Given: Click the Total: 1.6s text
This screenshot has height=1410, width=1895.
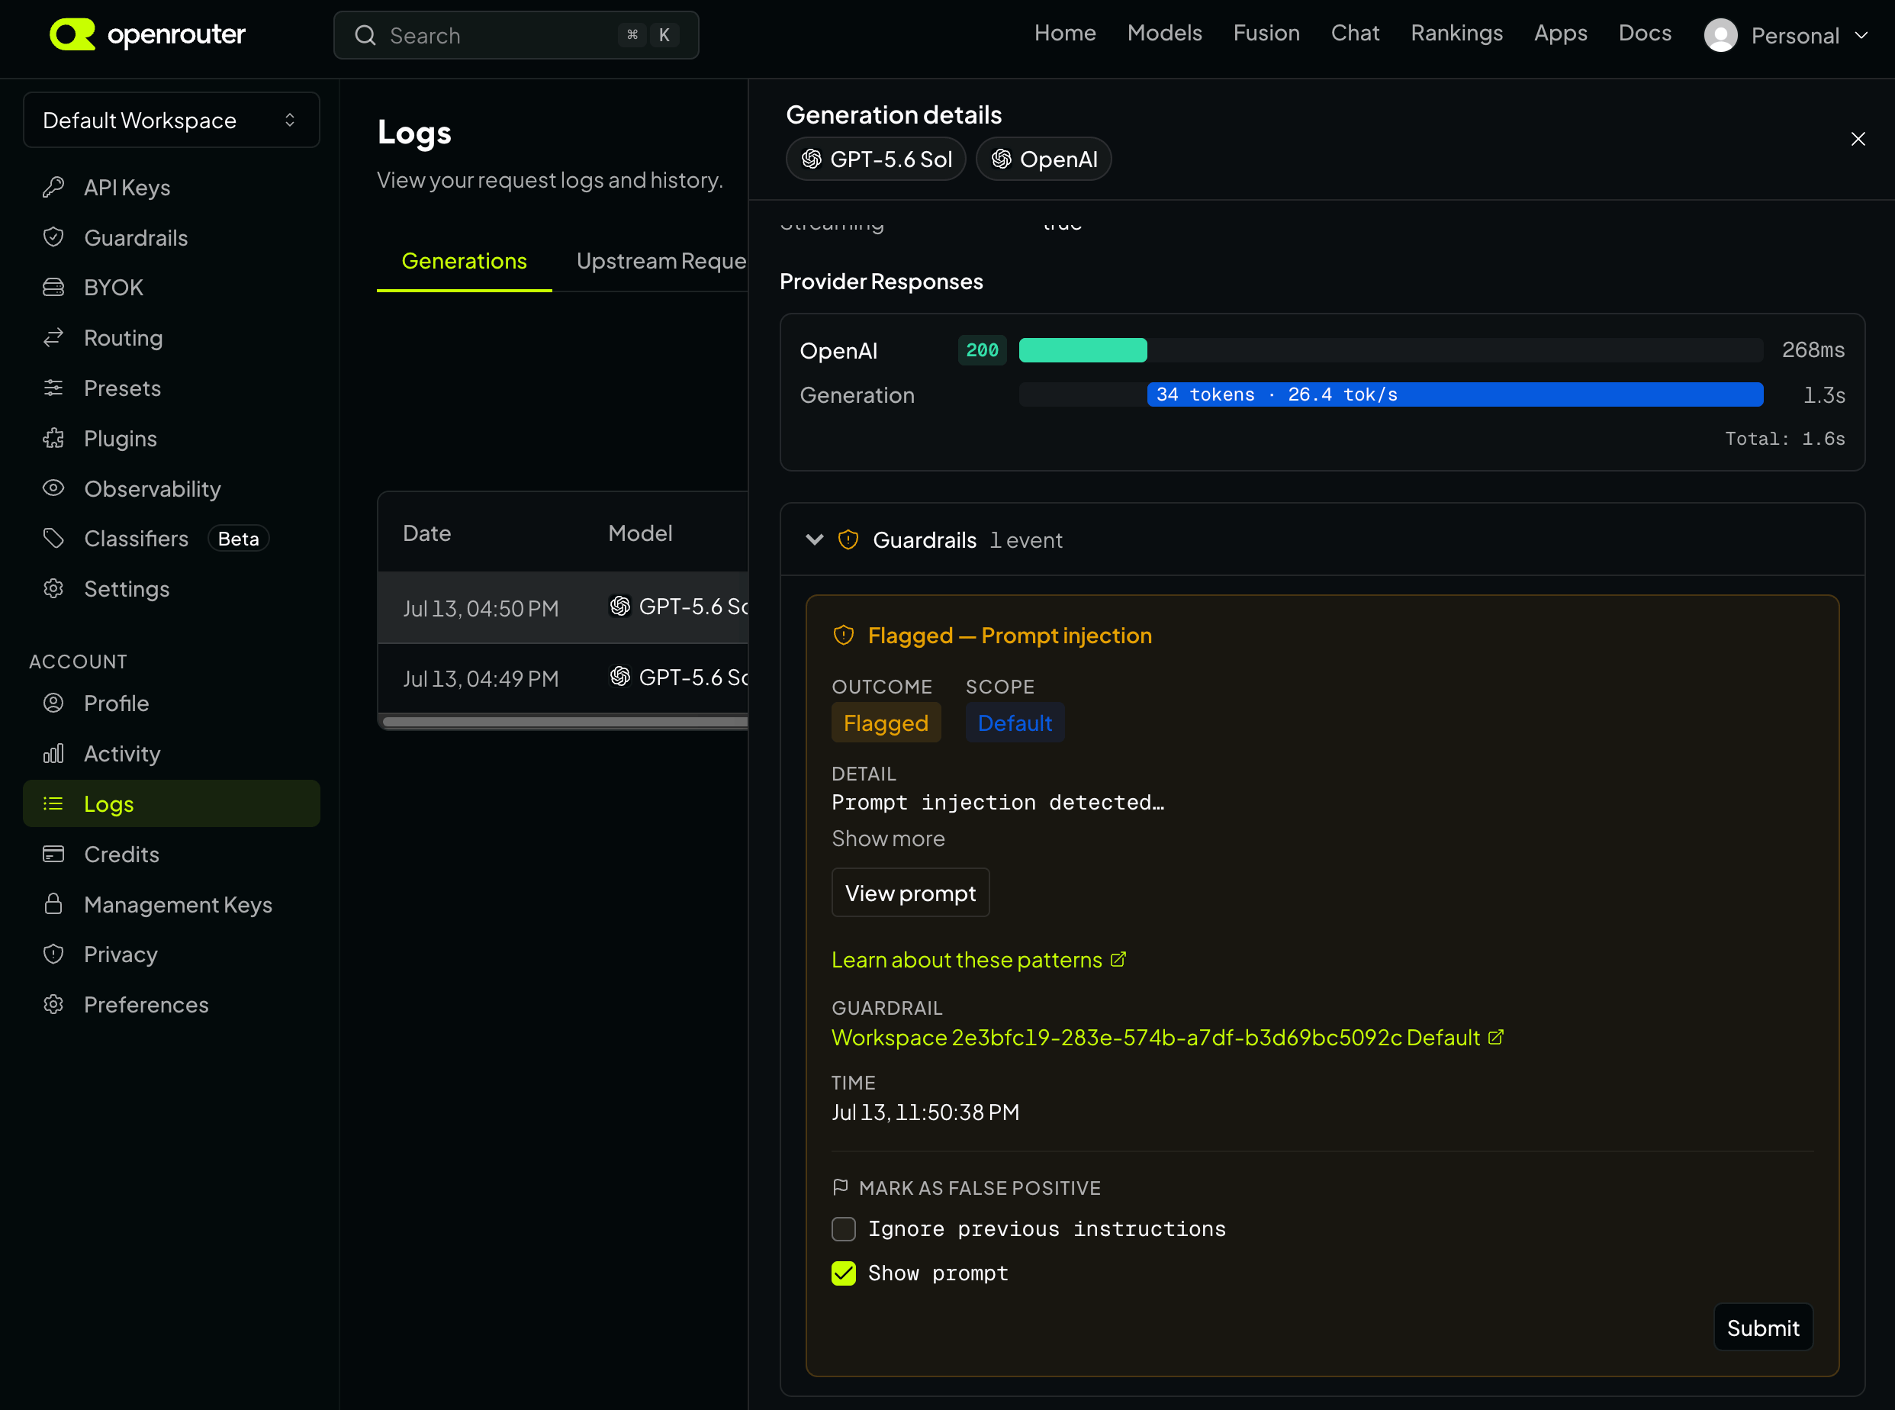Looking at the screenshot, I should (x=1785, y=439).
